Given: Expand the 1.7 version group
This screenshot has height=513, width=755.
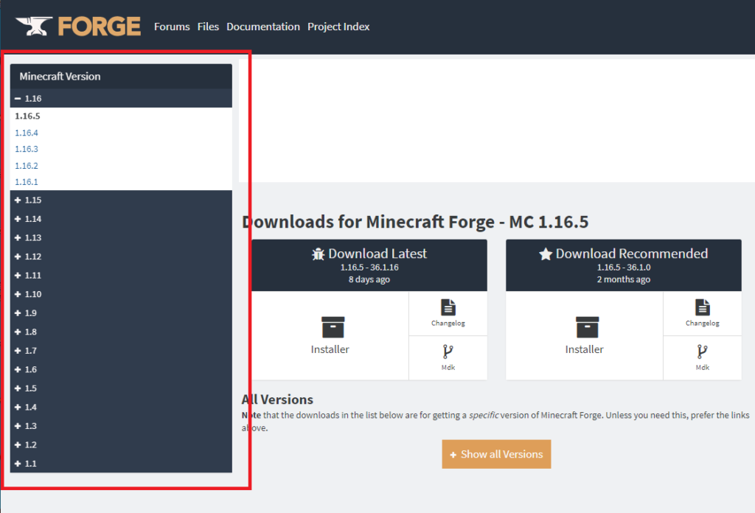Looking at the screenshot, I should [18, 351].
